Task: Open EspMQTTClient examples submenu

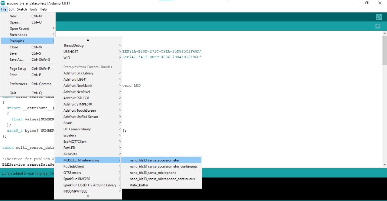Action: click(x=88, y=142)
